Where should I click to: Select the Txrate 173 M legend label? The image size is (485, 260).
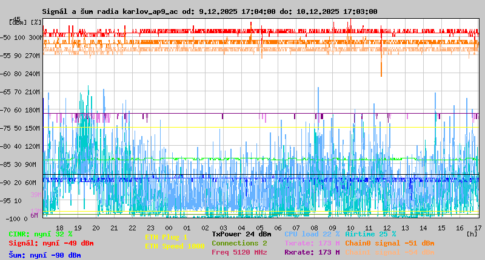point(312,243)
